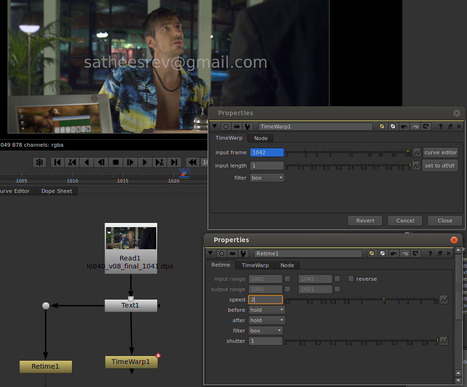Jump to the first frame
Viewport: 467px width, 387px height.
pos(57,162)
